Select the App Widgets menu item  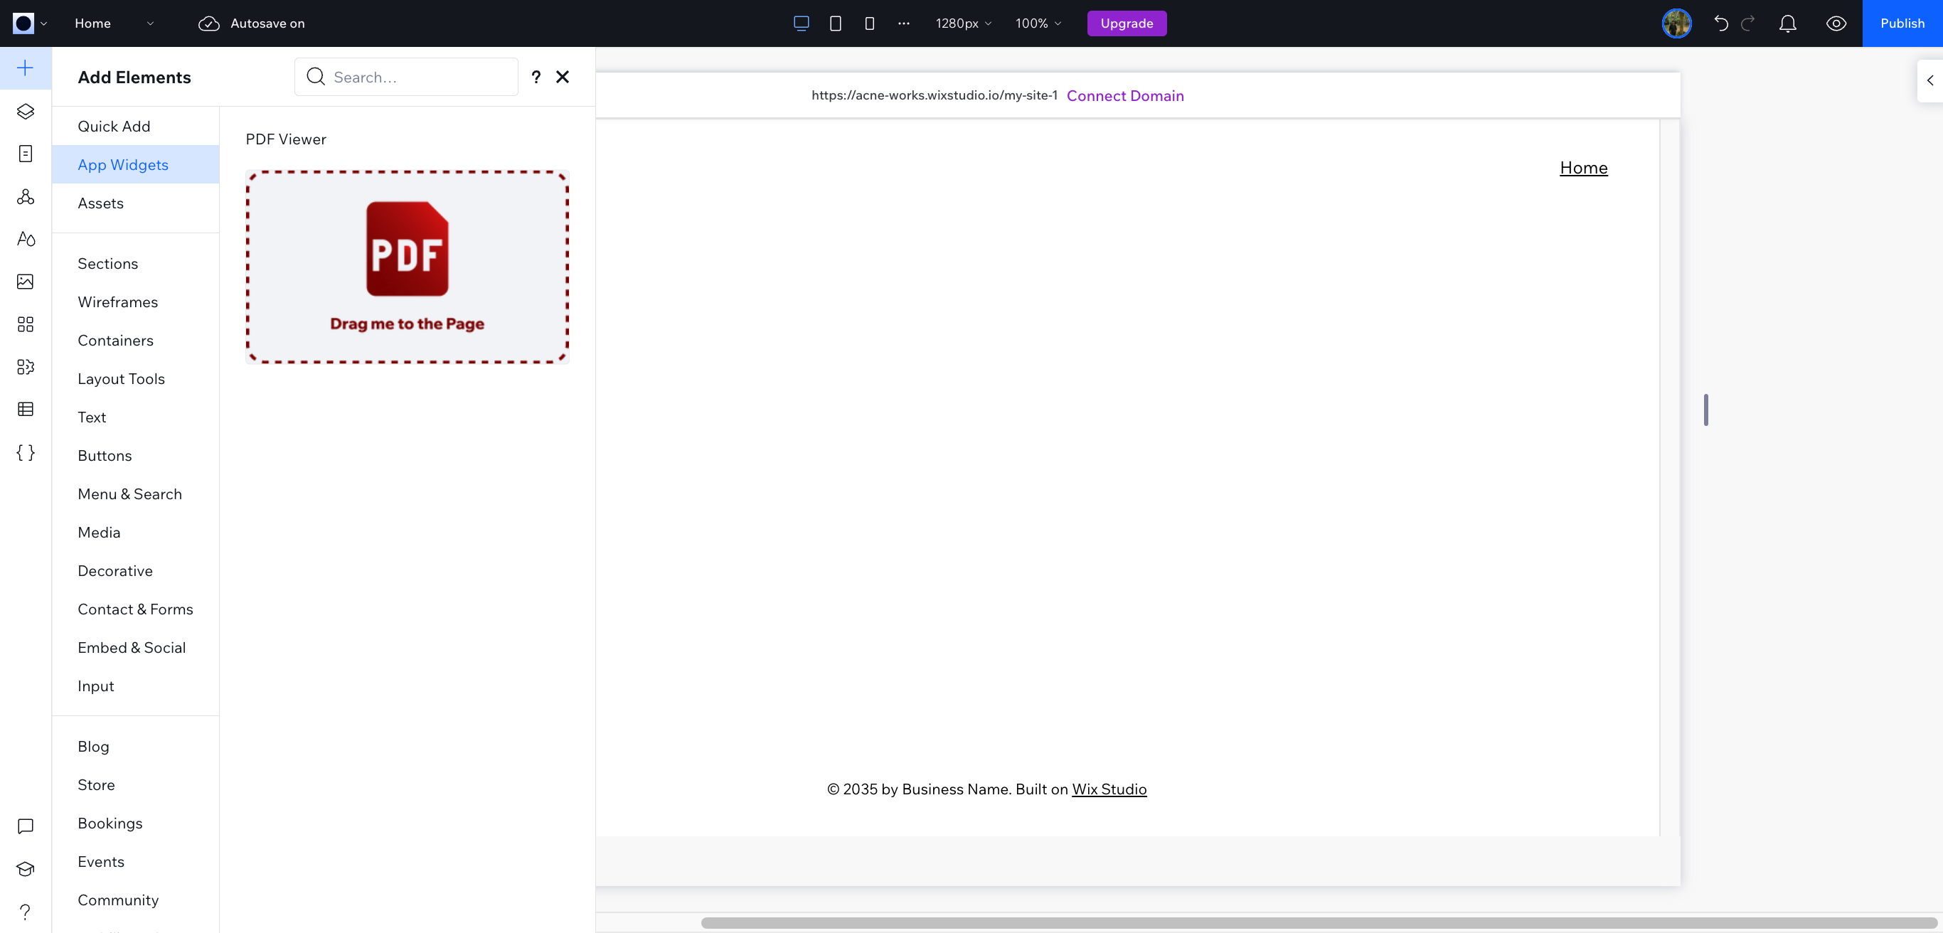(122, 164)
